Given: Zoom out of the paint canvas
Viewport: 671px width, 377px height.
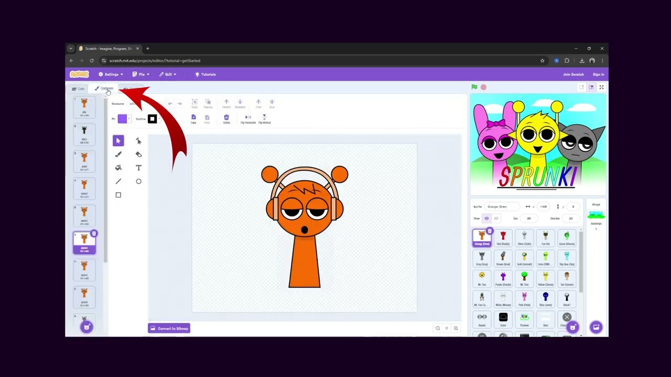Looking at the screenshot, I should [438, 328].
